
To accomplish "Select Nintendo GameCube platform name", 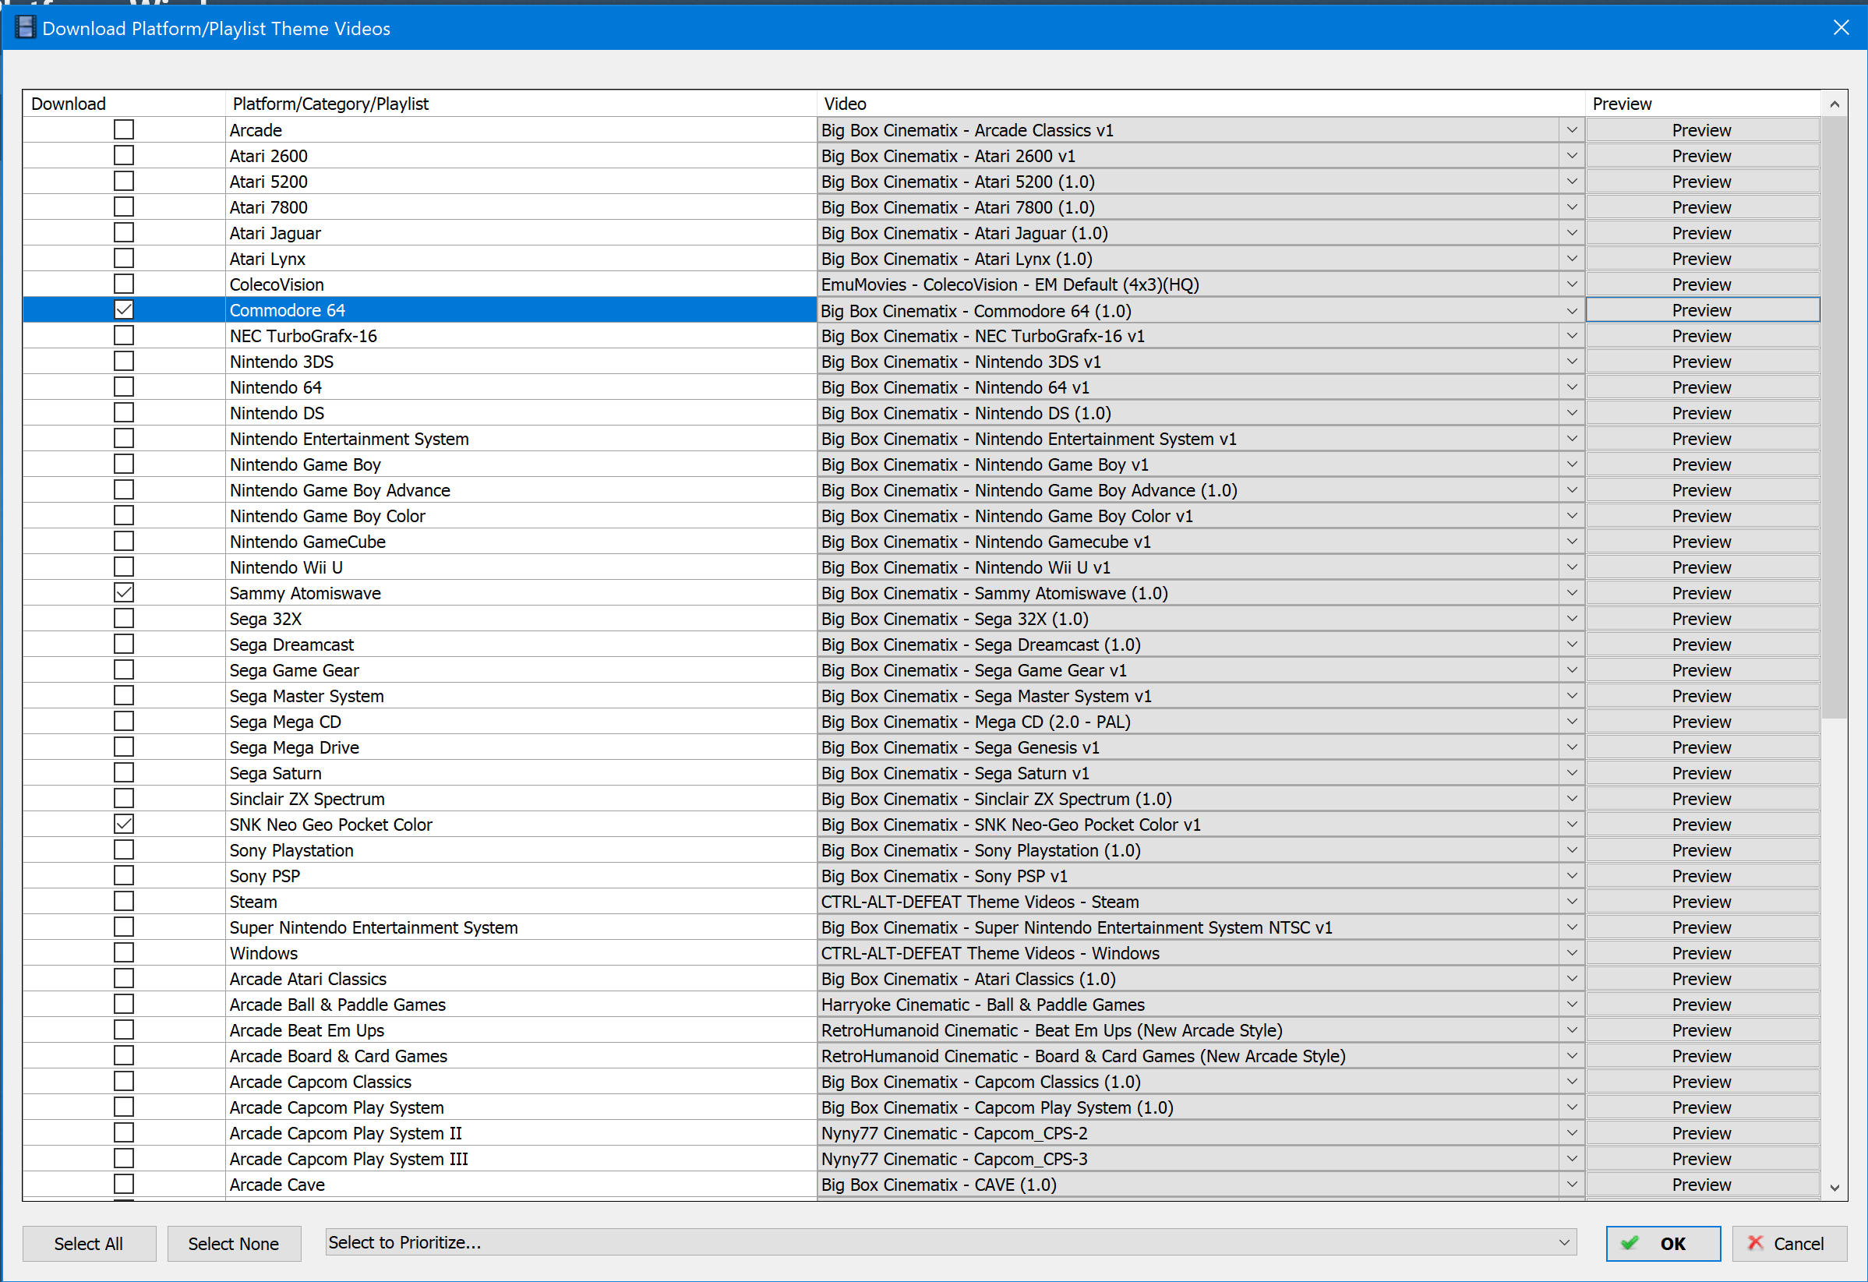I will [308, 541].
